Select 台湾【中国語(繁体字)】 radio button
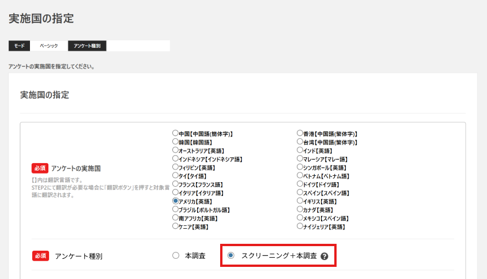 (x=300, y=141)
